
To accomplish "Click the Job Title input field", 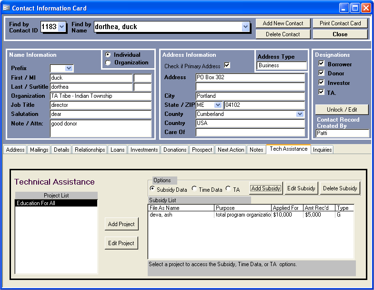I will point(101,105).
